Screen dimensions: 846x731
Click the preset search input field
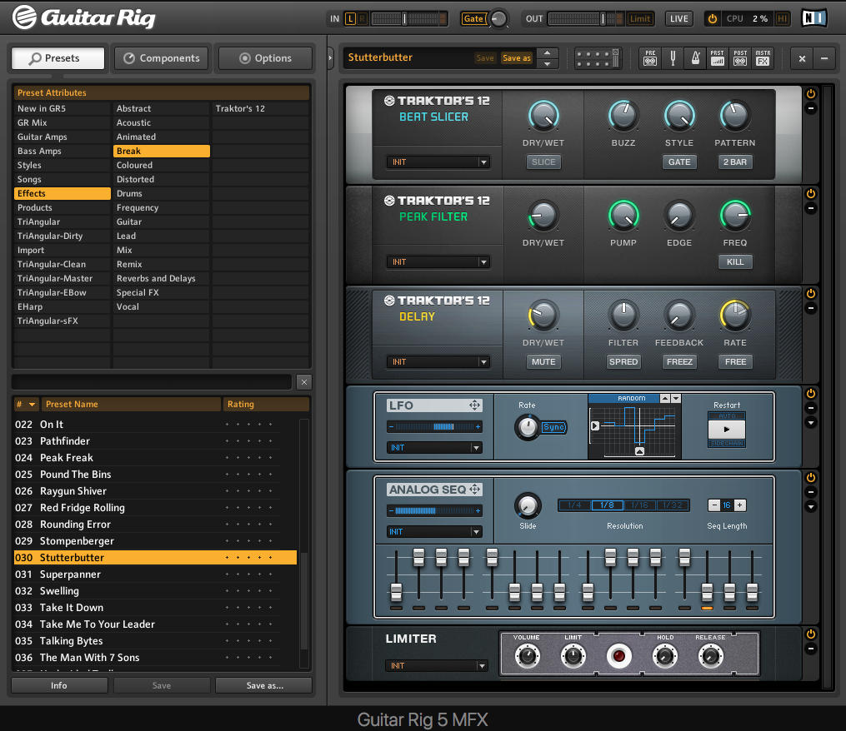152,382
